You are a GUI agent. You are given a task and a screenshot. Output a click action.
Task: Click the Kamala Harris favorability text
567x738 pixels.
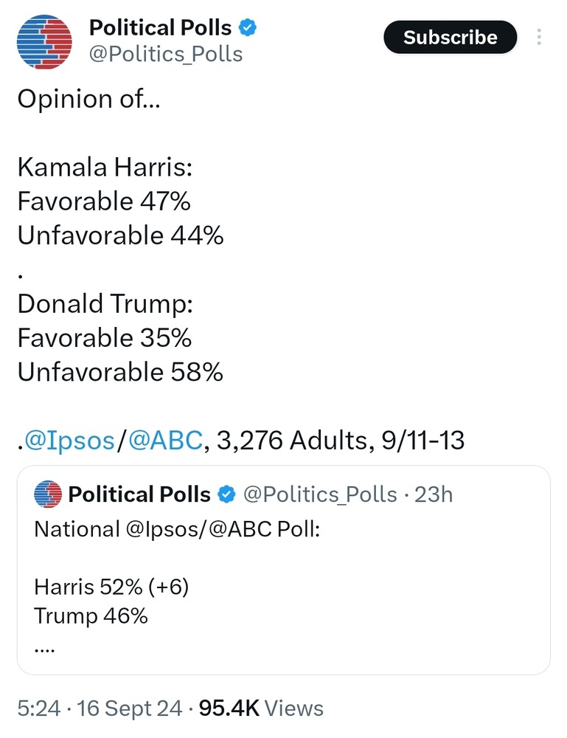(120, 201)
